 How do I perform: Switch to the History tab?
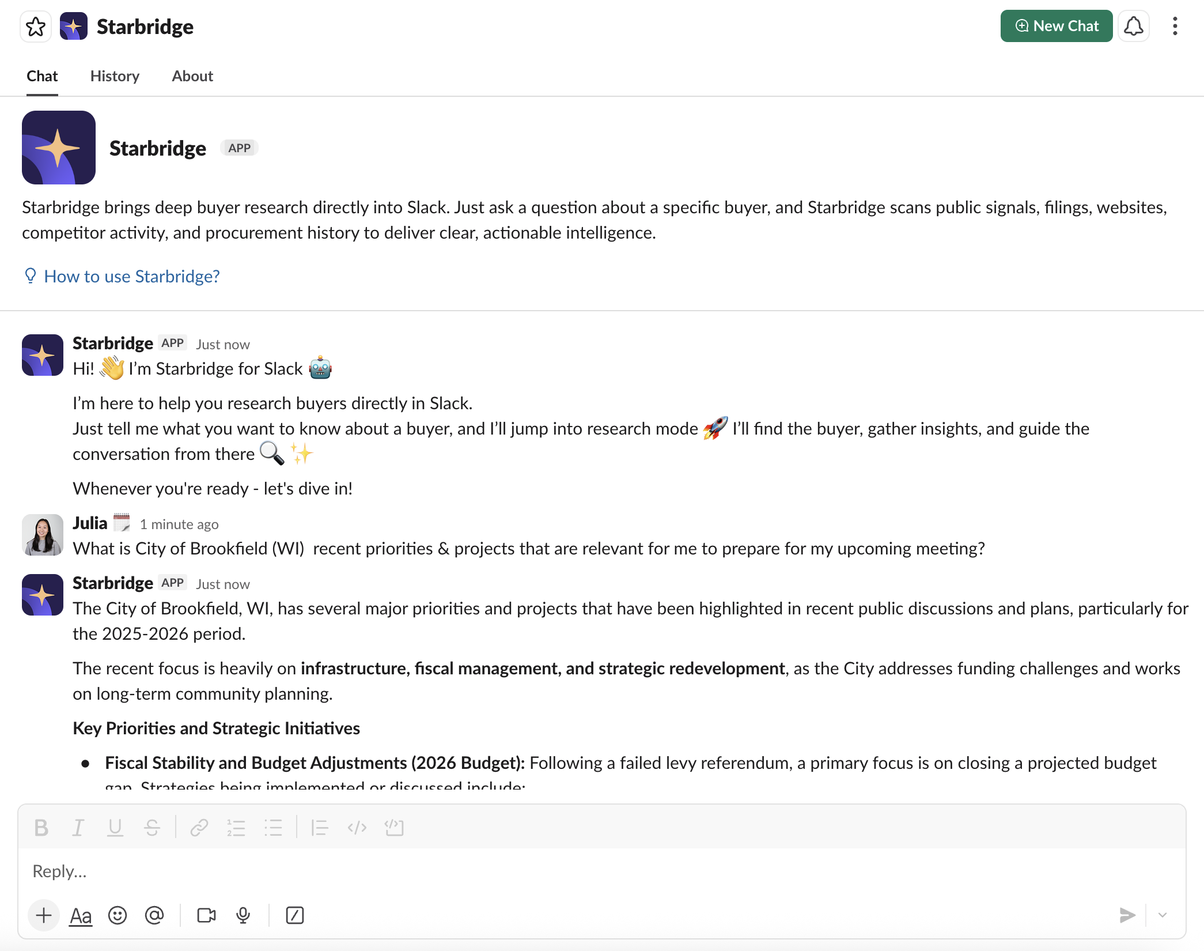click(x=114, y=76)
